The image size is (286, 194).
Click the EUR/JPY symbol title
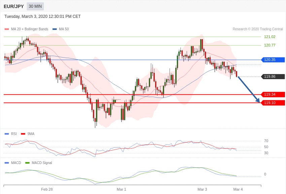pos(14,6)
